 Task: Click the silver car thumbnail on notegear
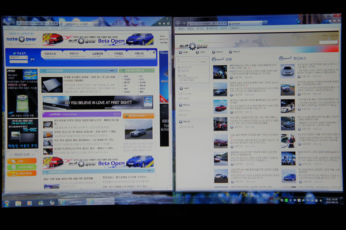(138, 130)
